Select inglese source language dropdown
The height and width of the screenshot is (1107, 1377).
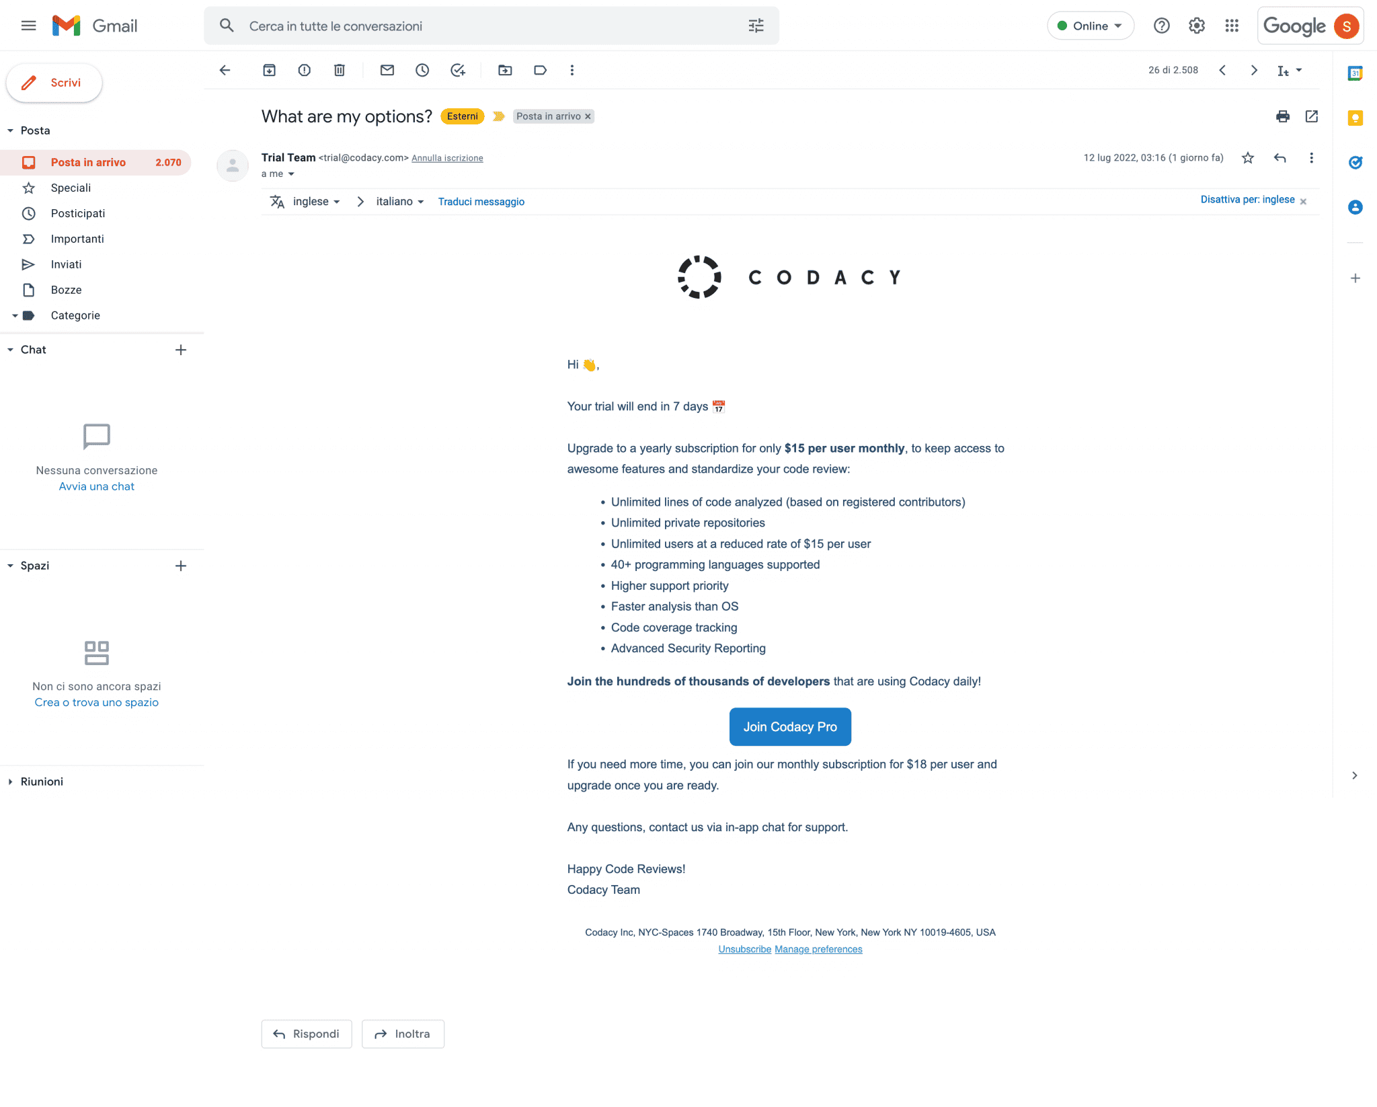tap(317, 201)
